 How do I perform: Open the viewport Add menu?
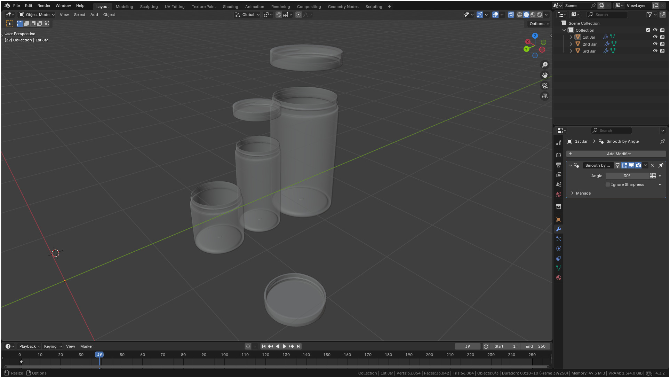(94, 15)
